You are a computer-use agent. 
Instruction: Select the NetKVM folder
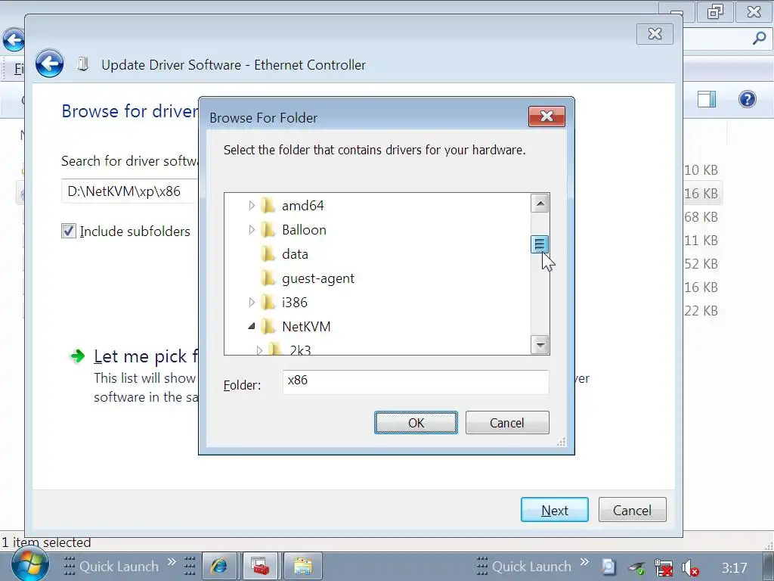(x=306, y=327)
